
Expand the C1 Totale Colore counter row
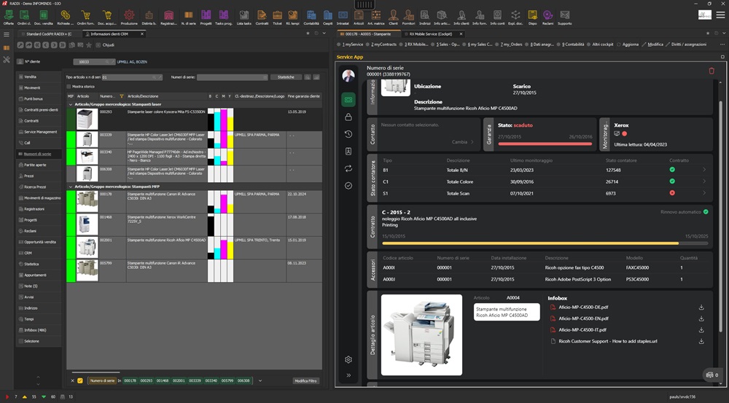point(704,181)
